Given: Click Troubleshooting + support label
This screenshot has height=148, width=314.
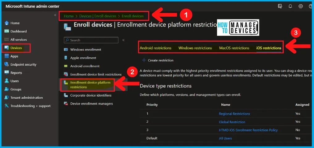Looking at the screenshot, I should (x=31, y=106).
